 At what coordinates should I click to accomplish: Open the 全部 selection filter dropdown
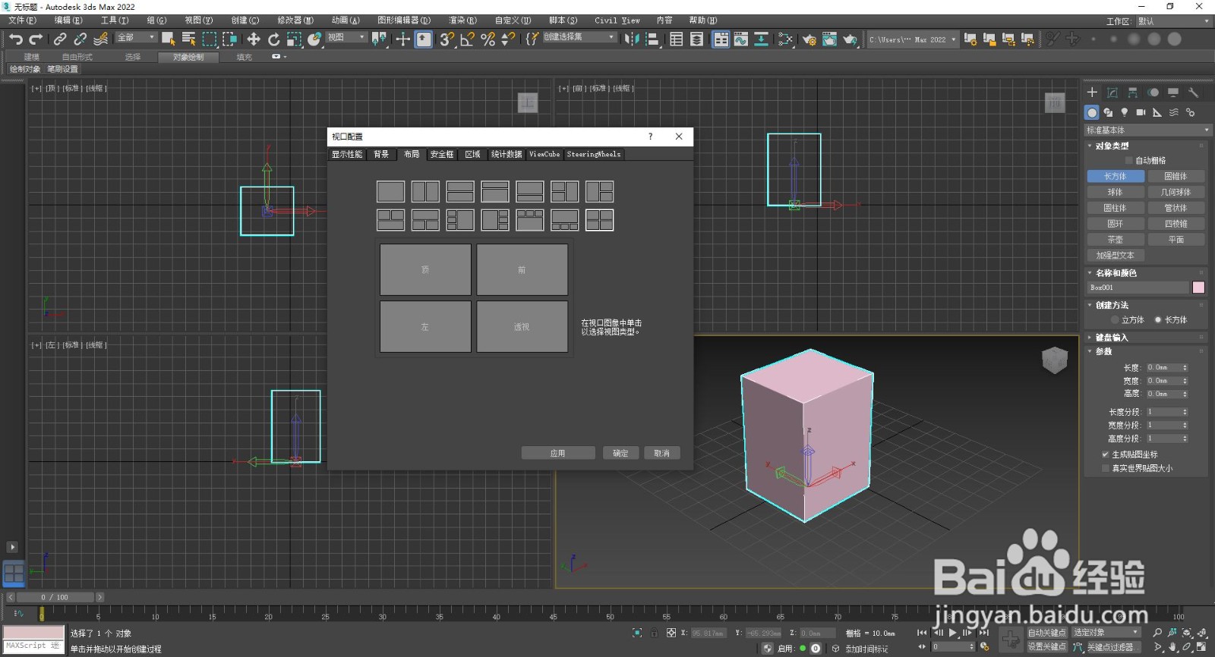point(136,37)
